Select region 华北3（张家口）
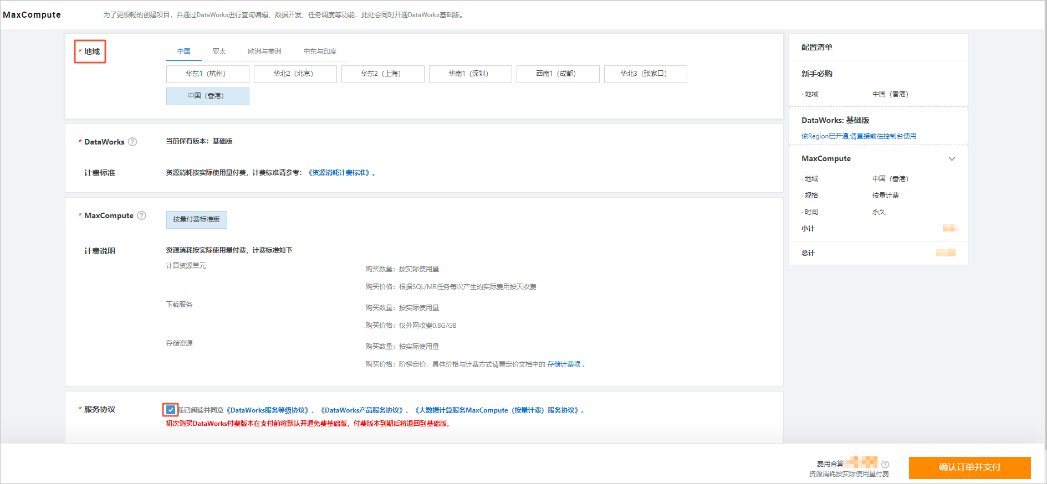Image resolution: width=1047 pixels, height=484 pixels. point(646,74)
